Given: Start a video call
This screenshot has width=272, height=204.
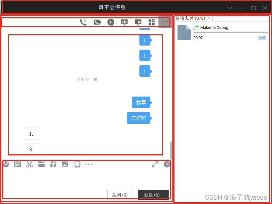Looking at the screenshot, I should coord(98,22).
